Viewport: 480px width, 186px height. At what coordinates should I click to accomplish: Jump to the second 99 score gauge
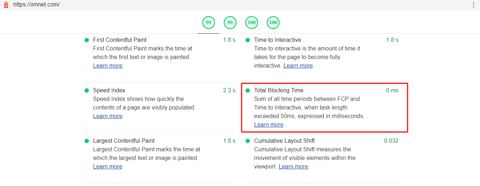(x=230, y=23)
